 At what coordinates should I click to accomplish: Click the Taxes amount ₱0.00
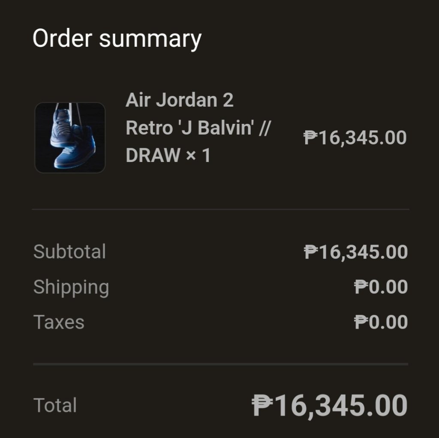(x=381, y=322)
